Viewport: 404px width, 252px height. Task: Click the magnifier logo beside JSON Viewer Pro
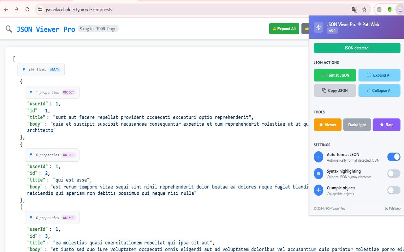click(x=9, y=29)
